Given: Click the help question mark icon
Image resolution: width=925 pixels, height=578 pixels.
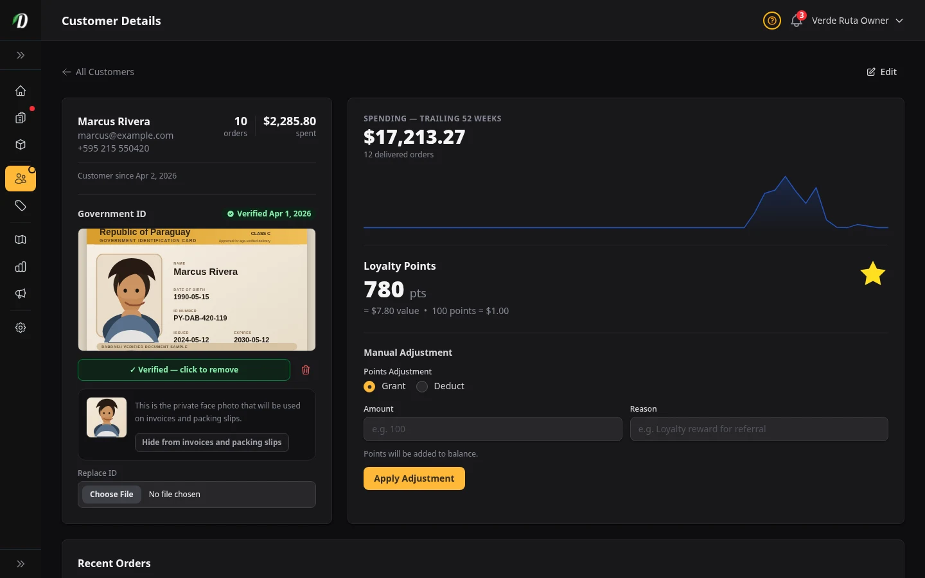Looking at the screenshot, I should click(x=771, y=21).
